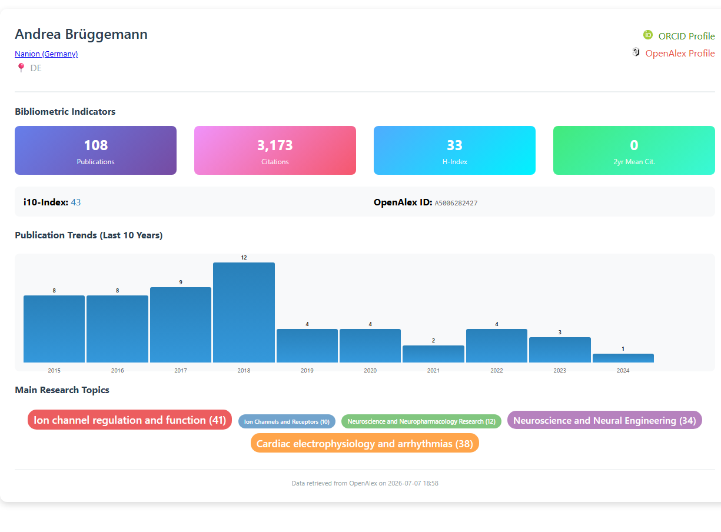Screen dimensions: 721x532
Task: Click the 2018 bar showing 12
Action: (x=244, y=312)
